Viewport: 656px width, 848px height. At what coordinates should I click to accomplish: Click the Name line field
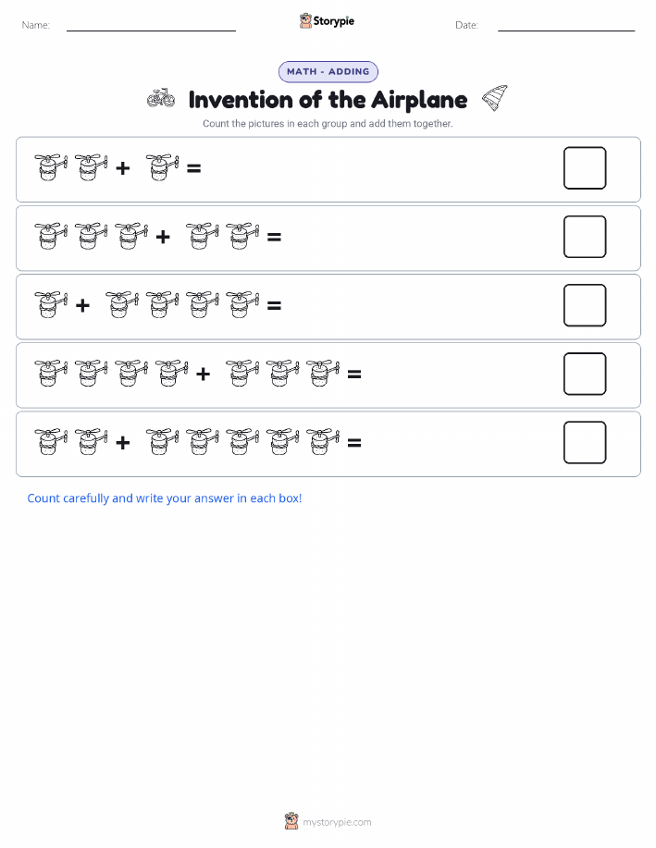pos(151,25)
